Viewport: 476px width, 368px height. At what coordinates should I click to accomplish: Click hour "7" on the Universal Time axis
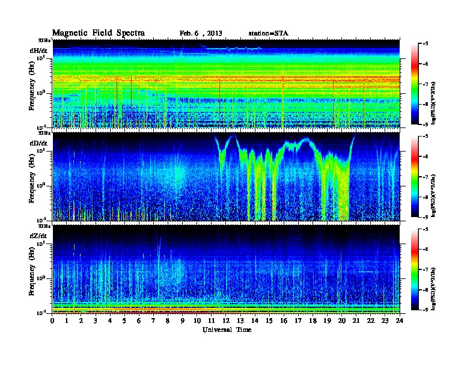154,320
